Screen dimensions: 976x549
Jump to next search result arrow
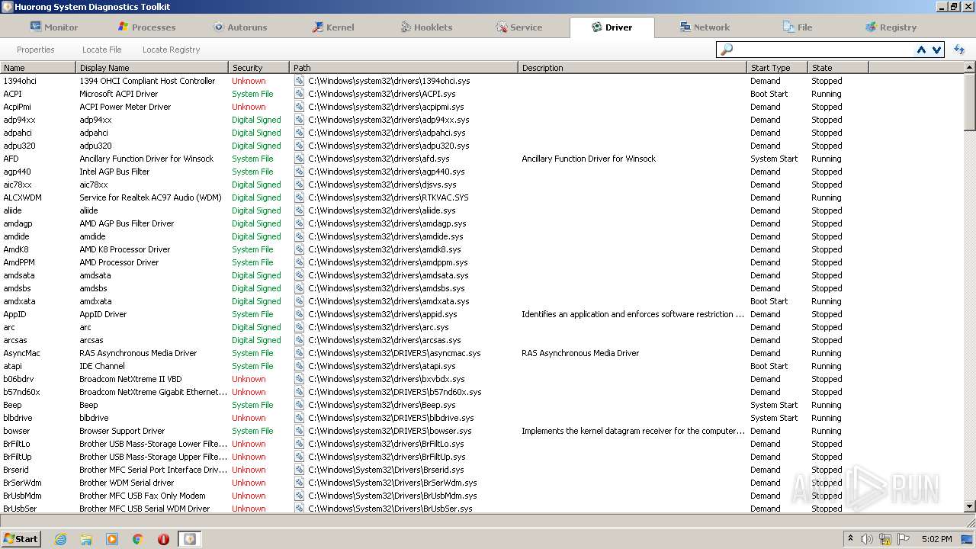(x=936, y=50)
